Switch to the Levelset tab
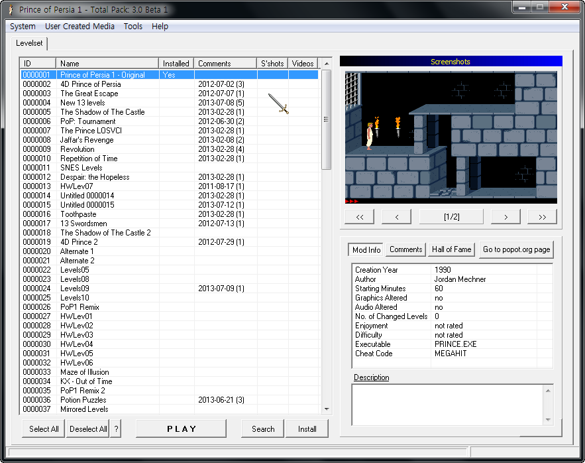This screenshot has width=585, height=463. click(29, 43)
